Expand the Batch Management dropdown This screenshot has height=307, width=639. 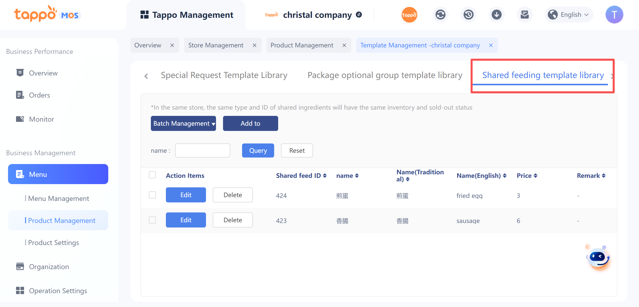pyautogui.click(x=183, y=123)
